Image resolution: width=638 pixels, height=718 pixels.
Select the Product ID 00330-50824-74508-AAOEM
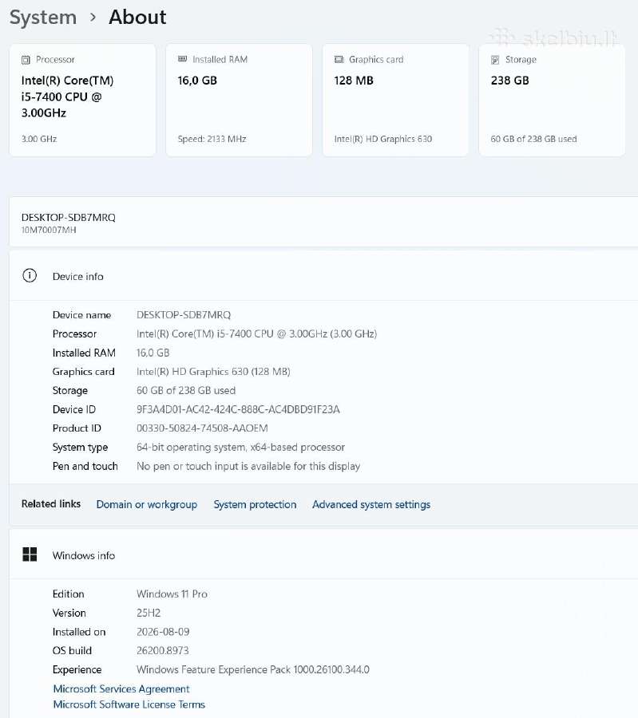pos(202,428)
